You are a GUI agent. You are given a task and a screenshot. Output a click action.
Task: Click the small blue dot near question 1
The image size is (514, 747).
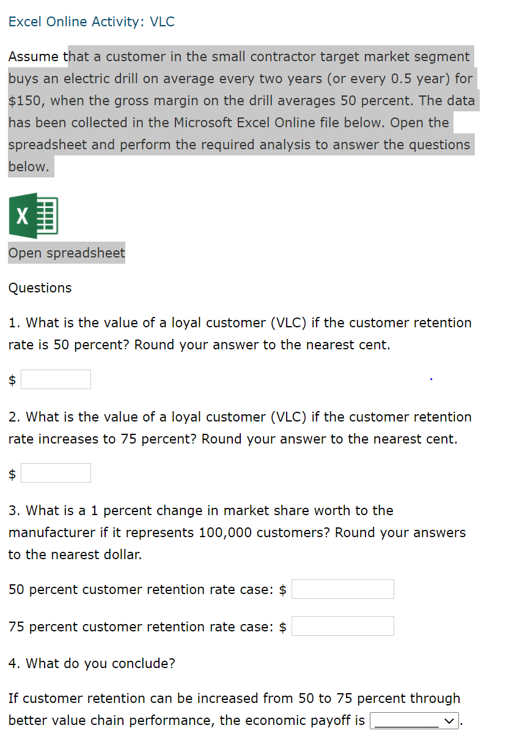point(431,379)
